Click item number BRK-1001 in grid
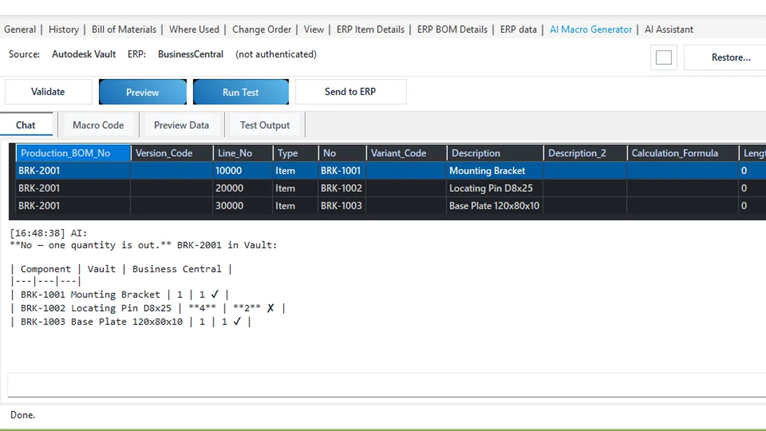Viewport: 766px width, 431px height. coord(341,171)
